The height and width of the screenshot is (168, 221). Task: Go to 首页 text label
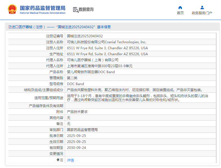(180, 13)
